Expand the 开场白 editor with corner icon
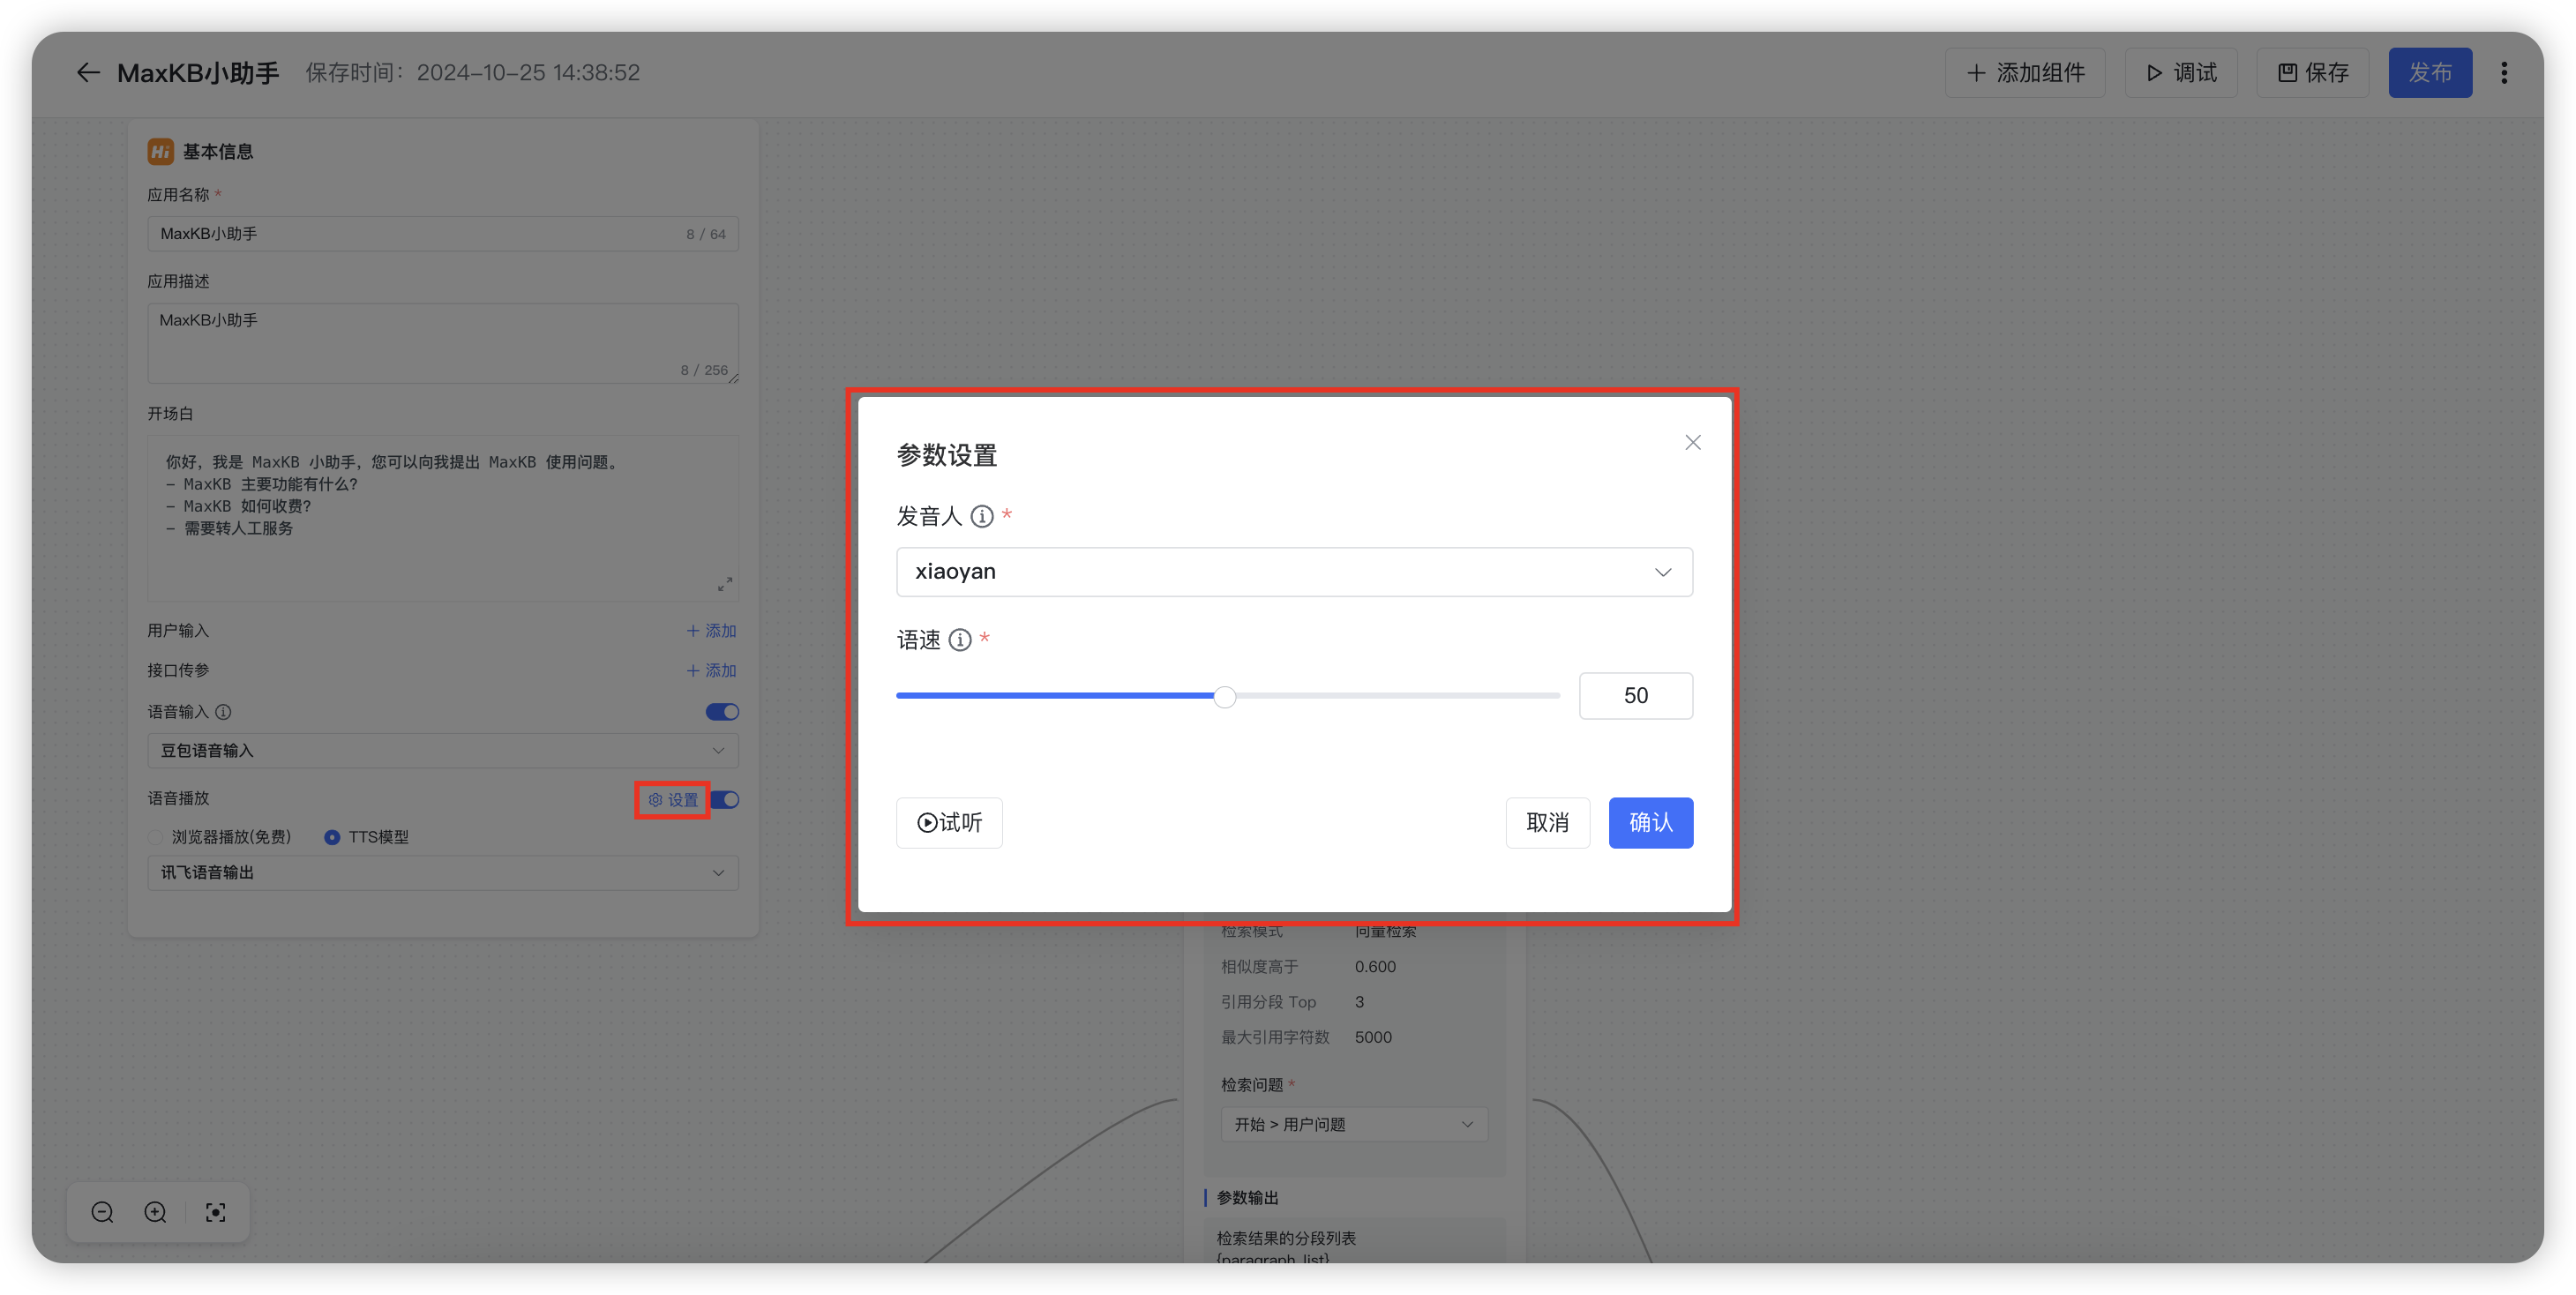2576x1295 pixels. pos(725,584)
